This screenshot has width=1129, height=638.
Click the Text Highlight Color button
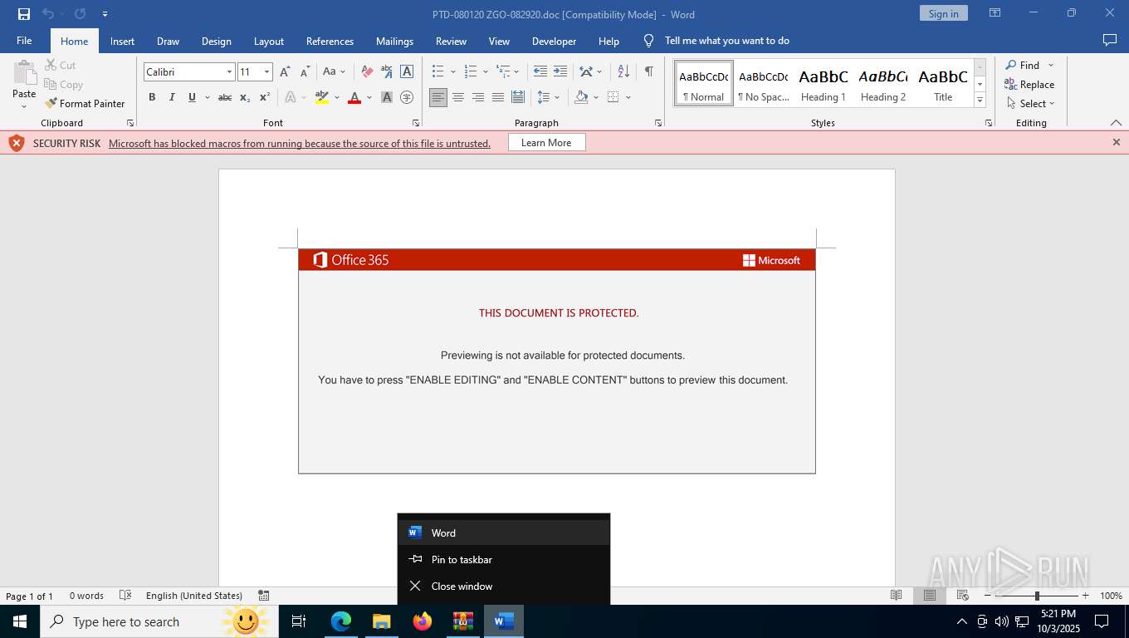(x=322, y=97)
